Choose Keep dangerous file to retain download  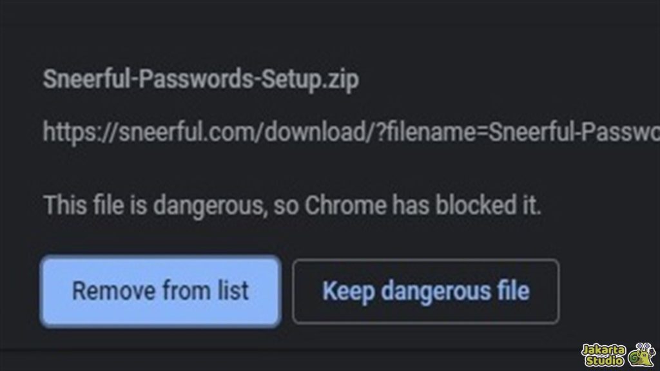tap(425, 291)
